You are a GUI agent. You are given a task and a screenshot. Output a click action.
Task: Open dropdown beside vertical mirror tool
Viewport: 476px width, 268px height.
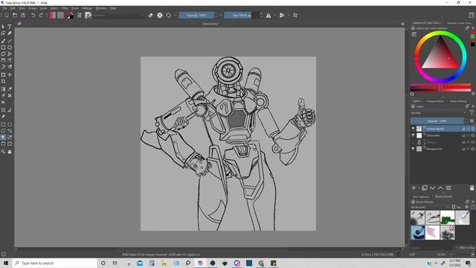(x=289, y=15)
